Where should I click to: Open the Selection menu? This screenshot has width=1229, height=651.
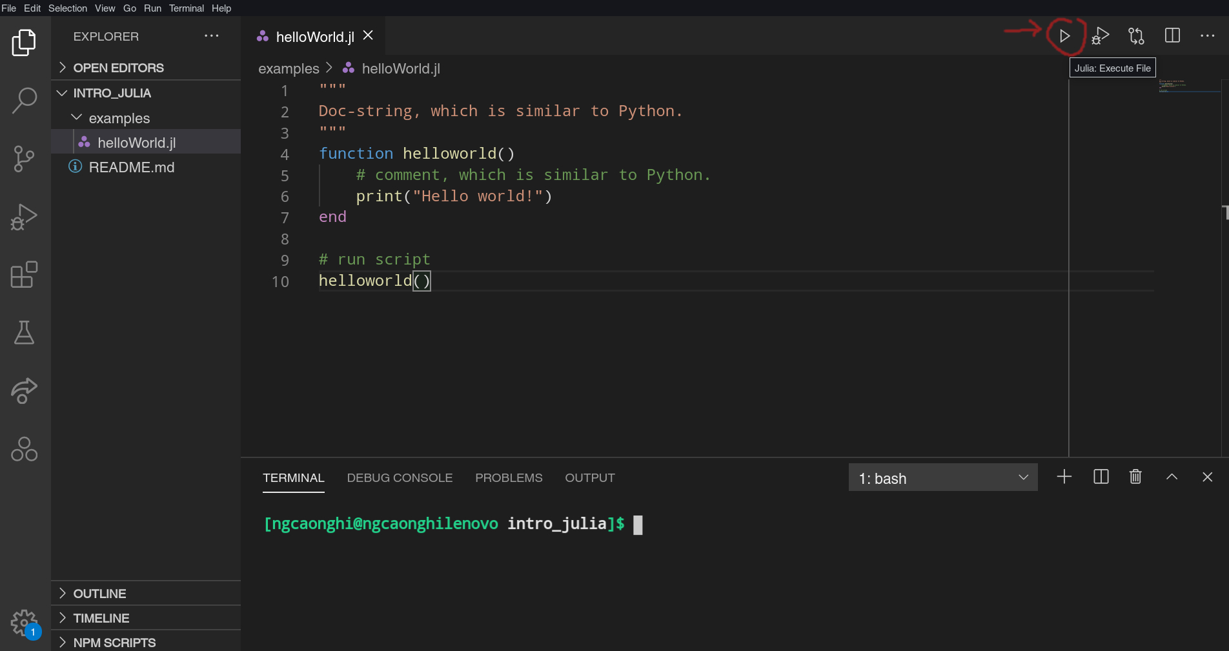[x=68, y=8]
